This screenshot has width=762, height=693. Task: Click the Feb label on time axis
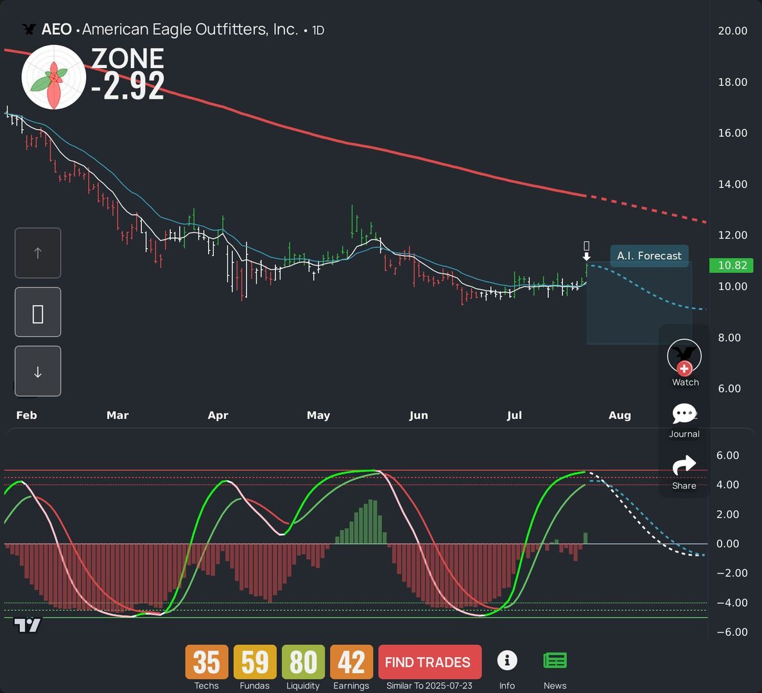click(26, 415)
